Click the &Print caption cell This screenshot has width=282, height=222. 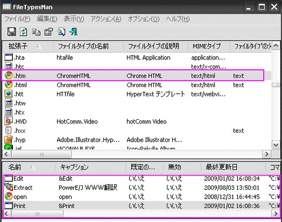click(66, 206)
